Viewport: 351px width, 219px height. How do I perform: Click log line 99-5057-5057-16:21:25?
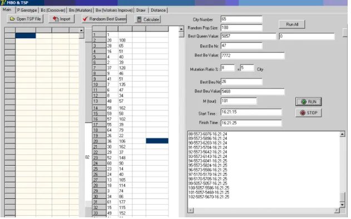pos(207,184)
